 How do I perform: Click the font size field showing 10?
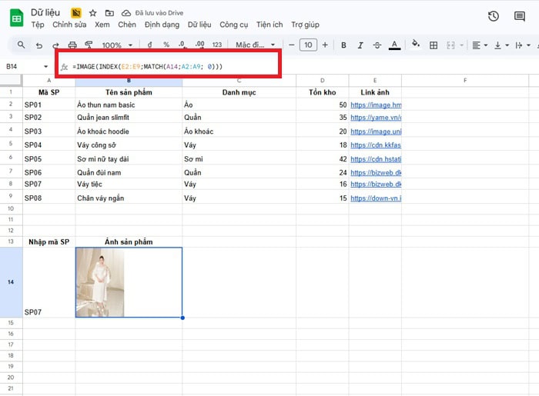(x=308, y=45)
